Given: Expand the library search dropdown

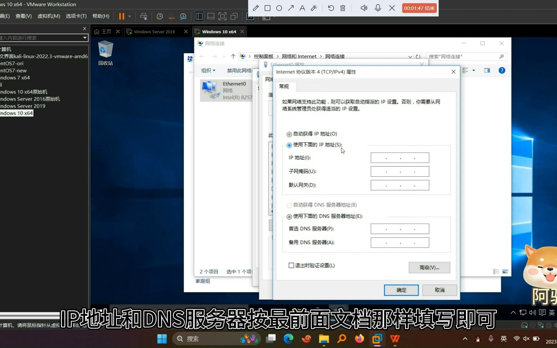Looking at the screenshot, I should tap(85, 38).
